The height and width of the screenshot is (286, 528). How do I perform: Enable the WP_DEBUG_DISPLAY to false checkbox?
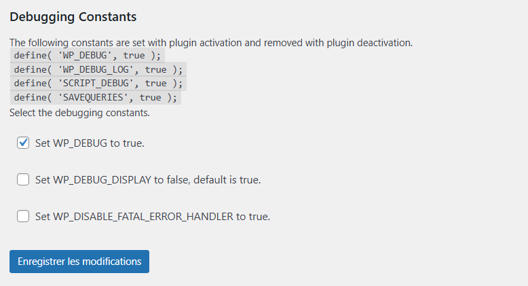[x=23, y=179]
